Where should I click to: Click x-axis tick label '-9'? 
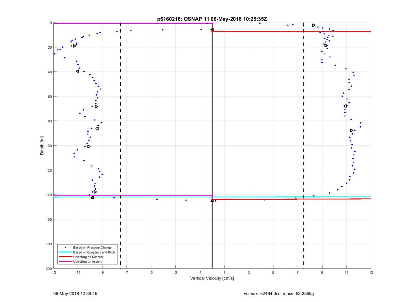click(102, 272)
